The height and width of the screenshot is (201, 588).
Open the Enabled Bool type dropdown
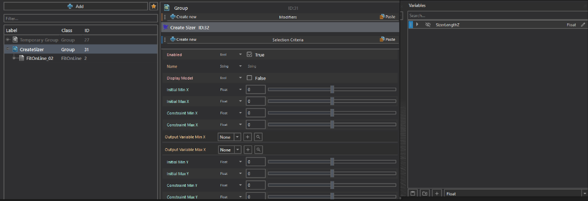click(240, 54)
